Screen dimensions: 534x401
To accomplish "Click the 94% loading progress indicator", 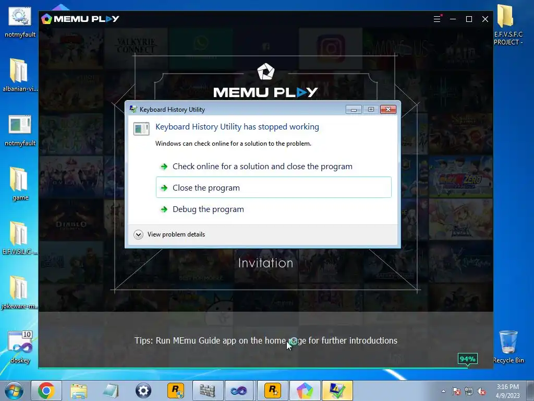I will (468, 359).
